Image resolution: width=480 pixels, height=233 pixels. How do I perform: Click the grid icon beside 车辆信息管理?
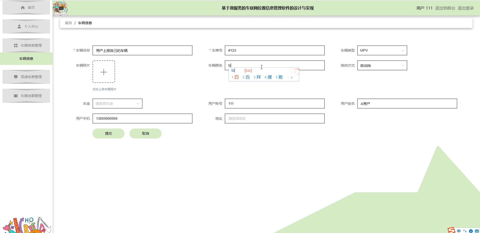click(16, 45)
